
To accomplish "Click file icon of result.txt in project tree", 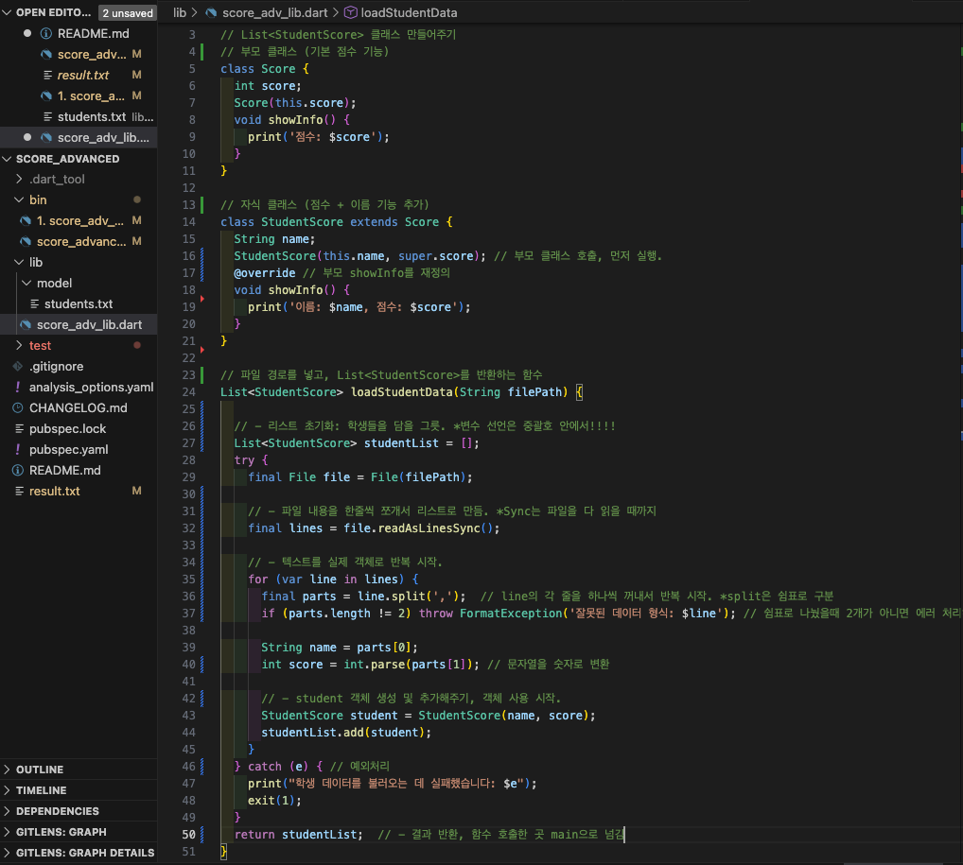I will click(x=19, y=492).
